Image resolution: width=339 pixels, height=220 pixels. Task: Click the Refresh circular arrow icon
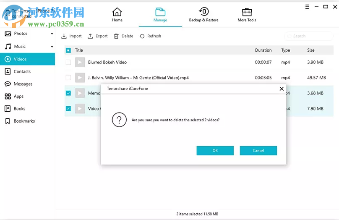click(142, 36)
